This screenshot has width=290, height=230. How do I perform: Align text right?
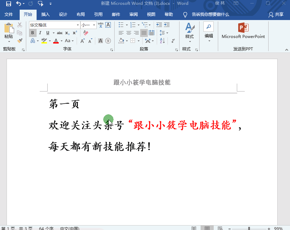tap(136, 33)
